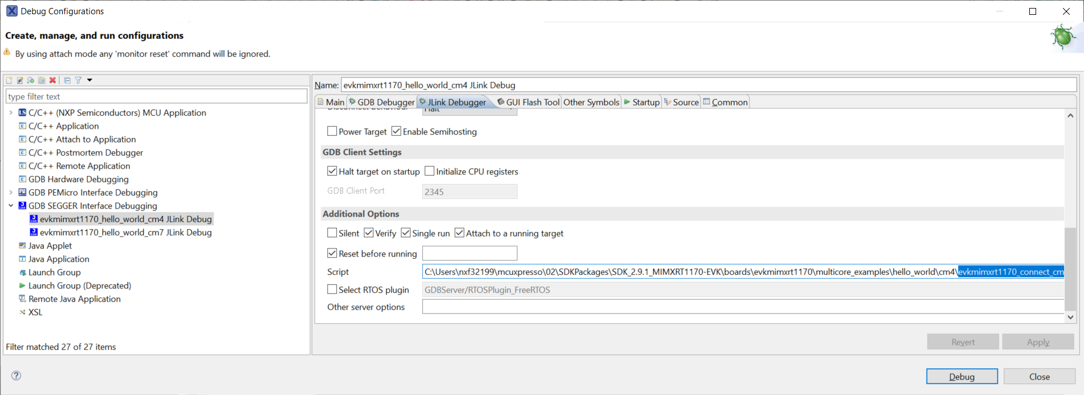Open the GDB Debugger tab

382,102
